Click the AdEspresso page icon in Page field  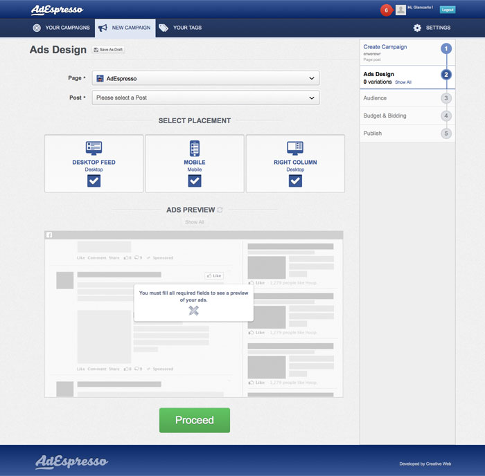[x=100, y=78]
